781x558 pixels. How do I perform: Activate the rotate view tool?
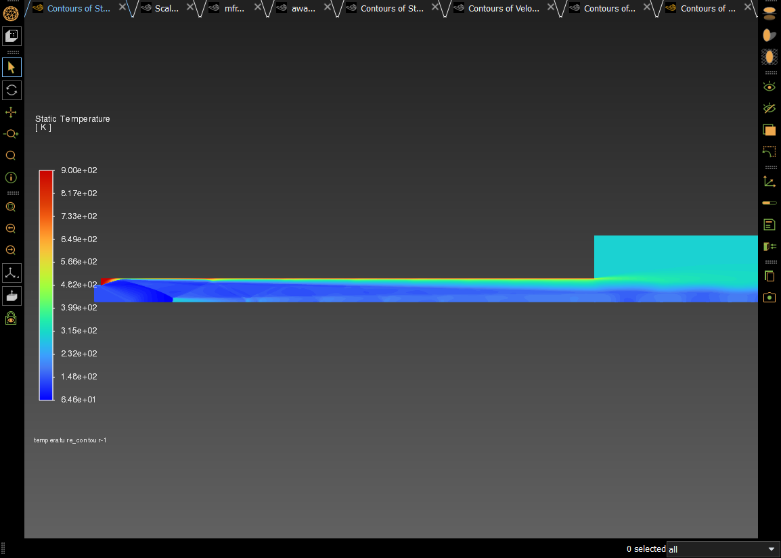click(12, 90)
